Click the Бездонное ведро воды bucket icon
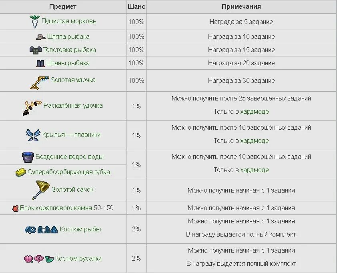The height and width of the screenshot is (273, 337). click(x=28, y=157)
